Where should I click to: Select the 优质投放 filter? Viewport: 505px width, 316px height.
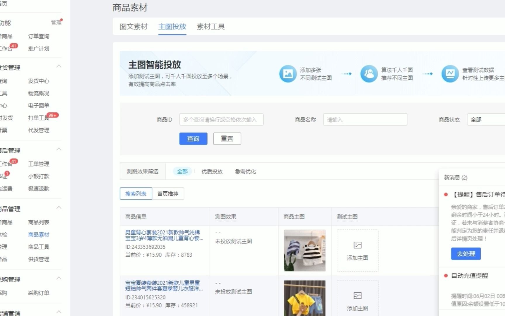212,171
